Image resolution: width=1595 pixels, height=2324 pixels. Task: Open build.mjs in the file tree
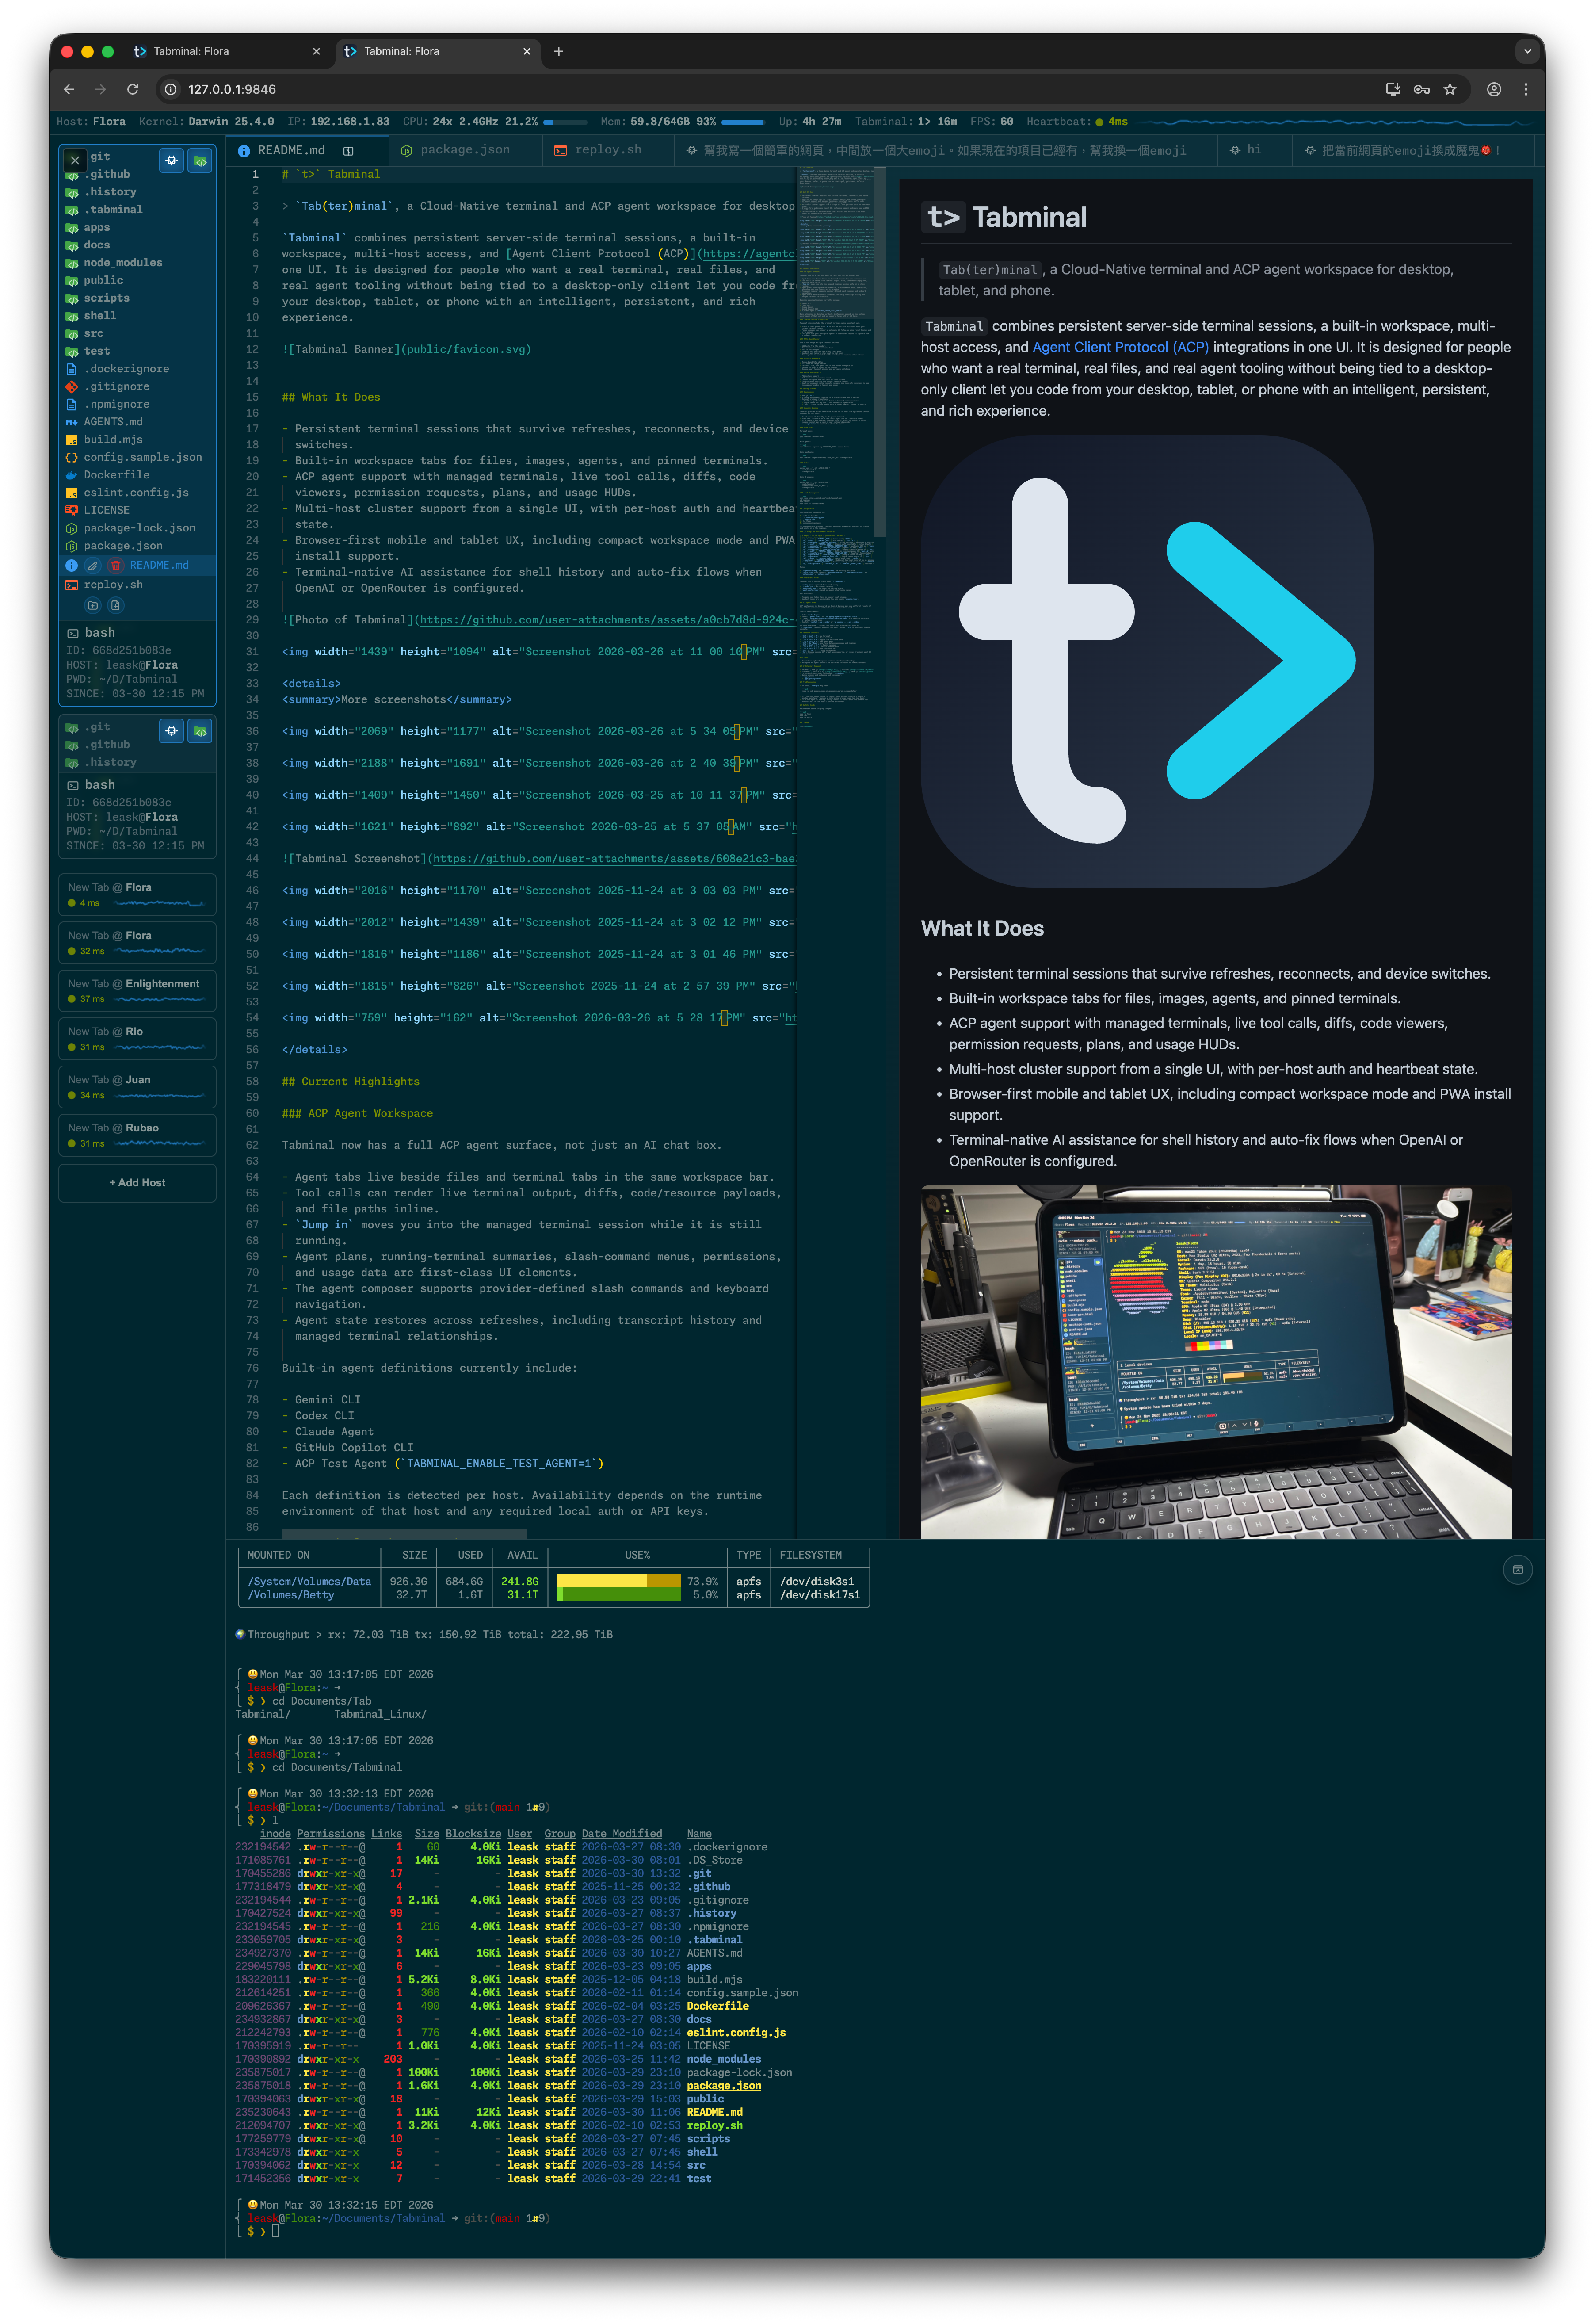point(138,439)
